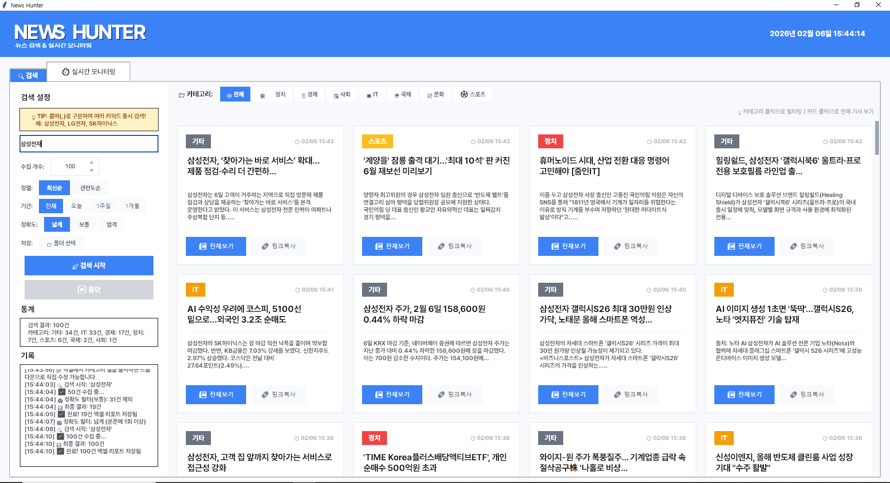
Task: Open full view of 힐링쉴드 갤럭시북6 article
Action: 744,246
